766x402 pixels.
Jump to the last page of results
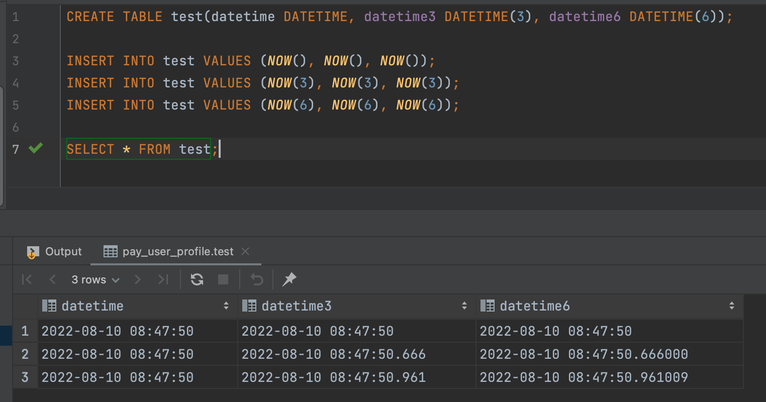tap(163, 279)
